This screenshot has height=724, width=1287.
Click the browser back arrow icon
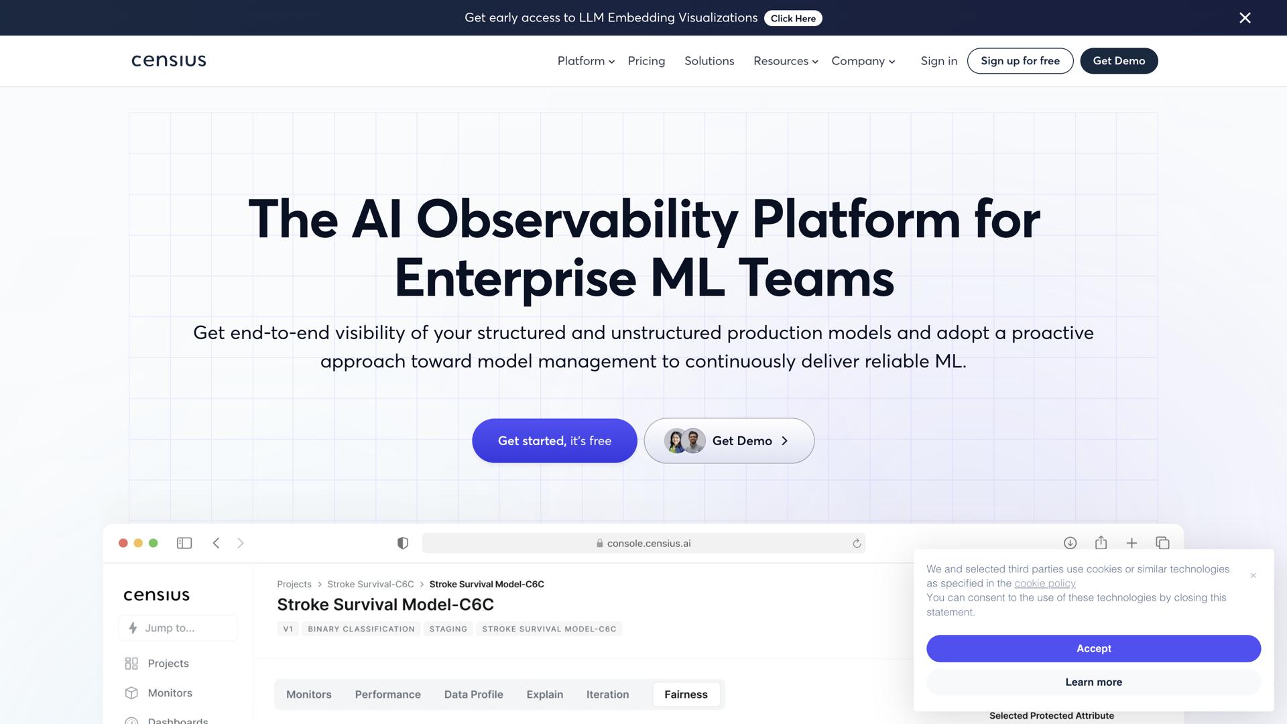pyautogui.click(x=216, y=543)
